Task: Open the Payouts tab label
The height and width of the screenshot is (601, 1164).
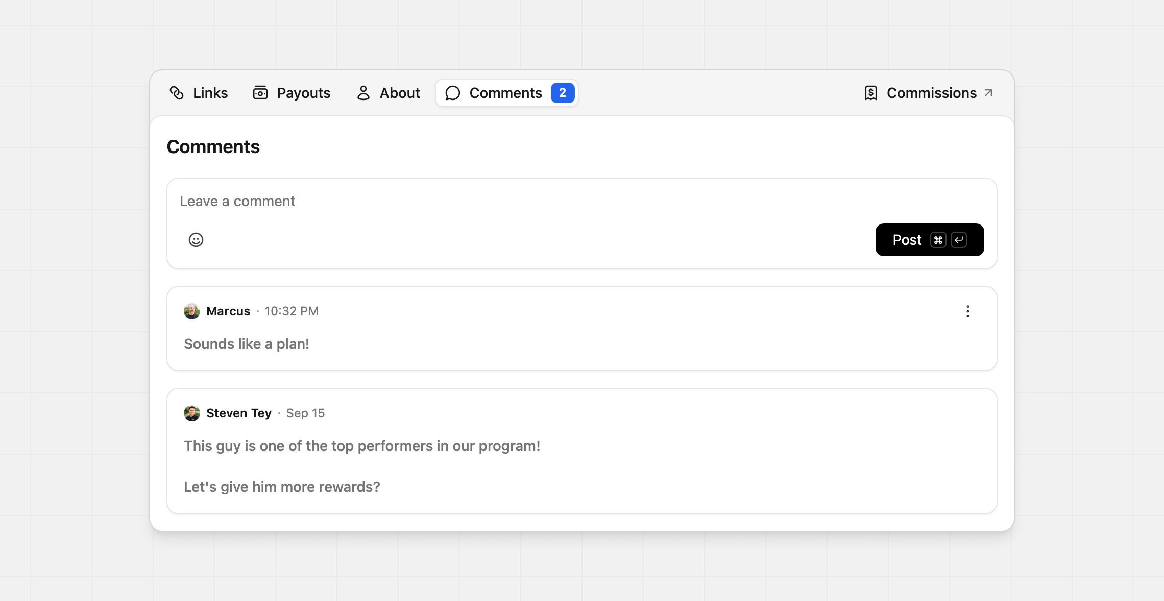Action: point(304,93)
